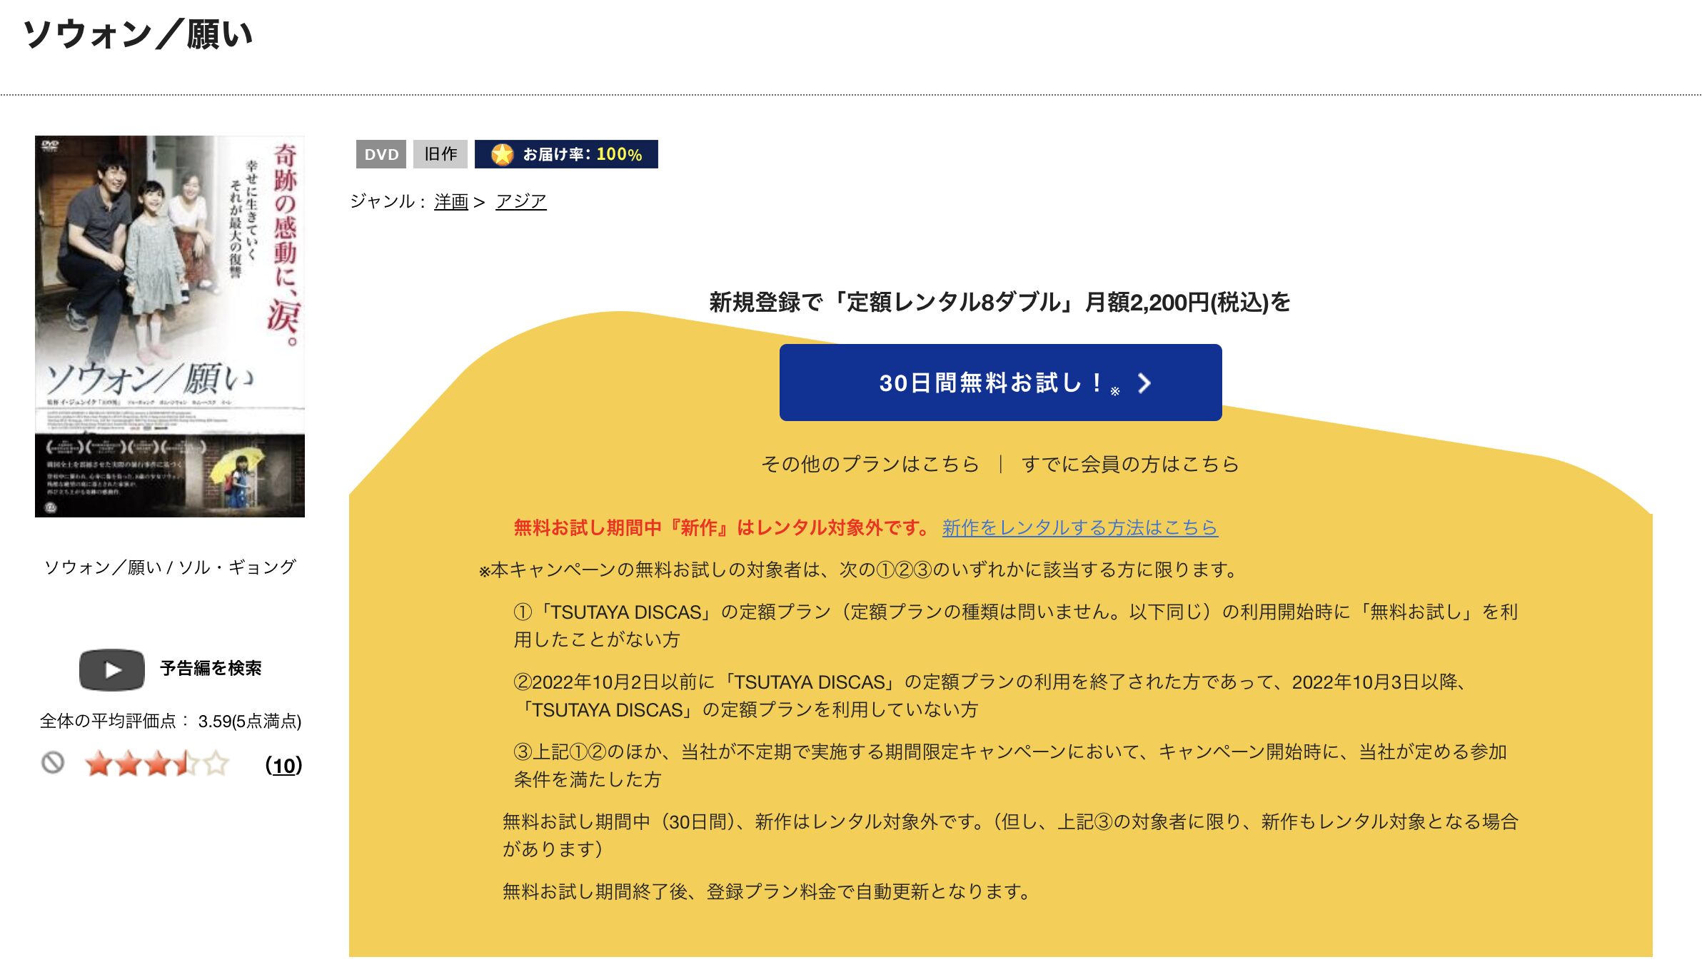Click the second rating star
The height and width of the screenshot is (972, 1702).
(x=128, y=764)
